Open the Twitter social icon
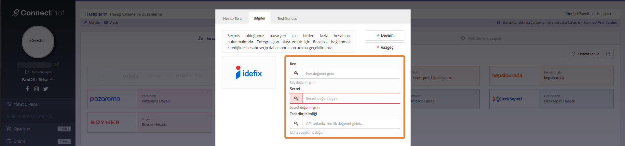The image size is (625, 146). click(x=46, y=89)
